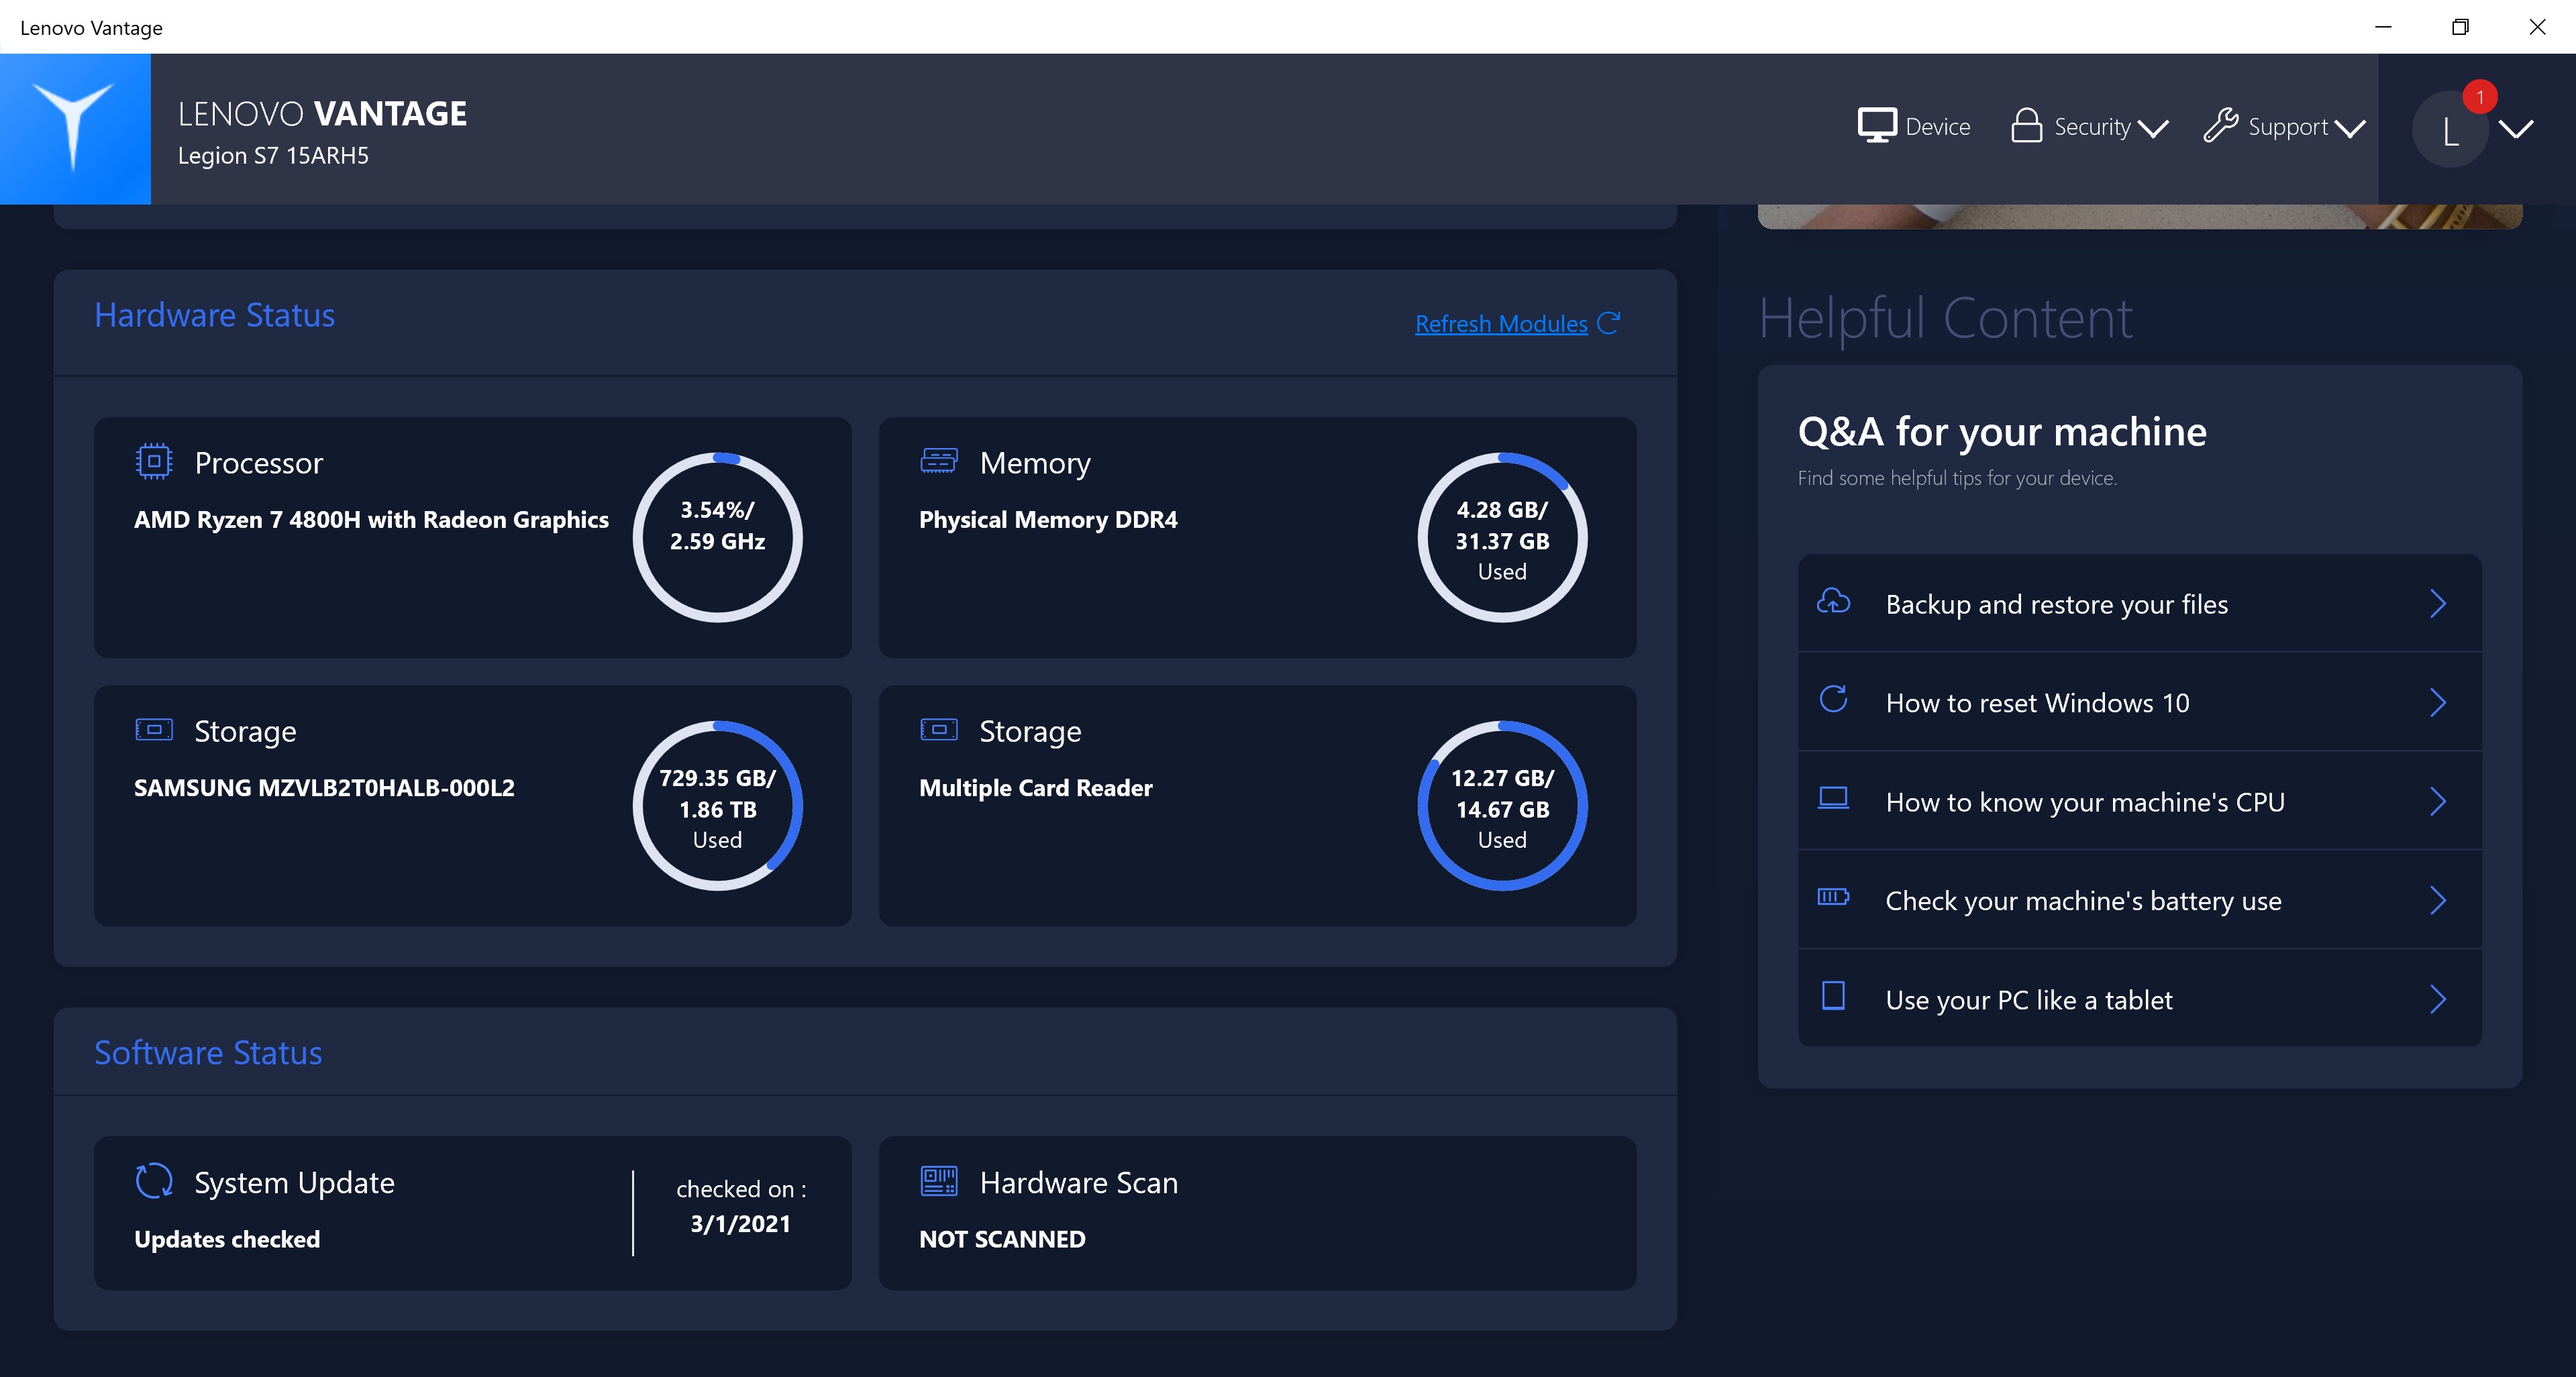Open Backup and restore your files
2576x1377 pixels.
(x=2139, y=604)
